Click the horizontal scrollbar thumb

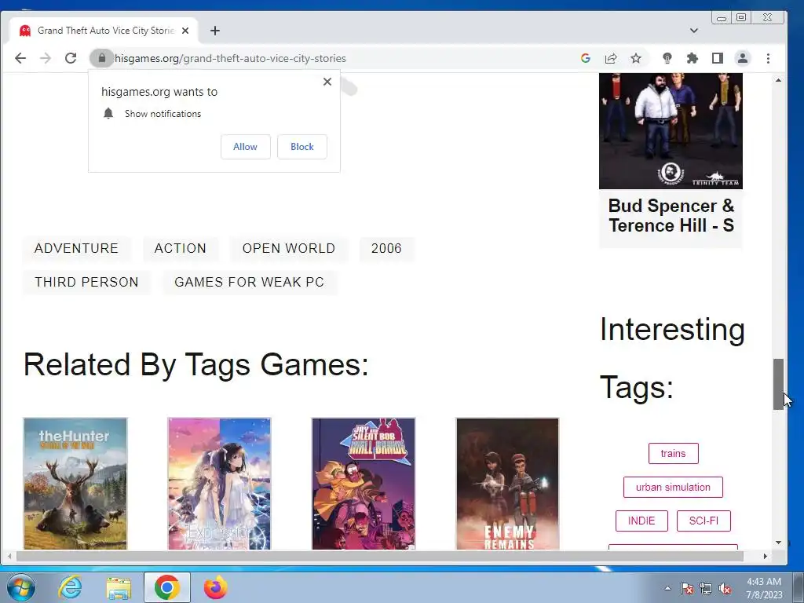tap(379, 556)
